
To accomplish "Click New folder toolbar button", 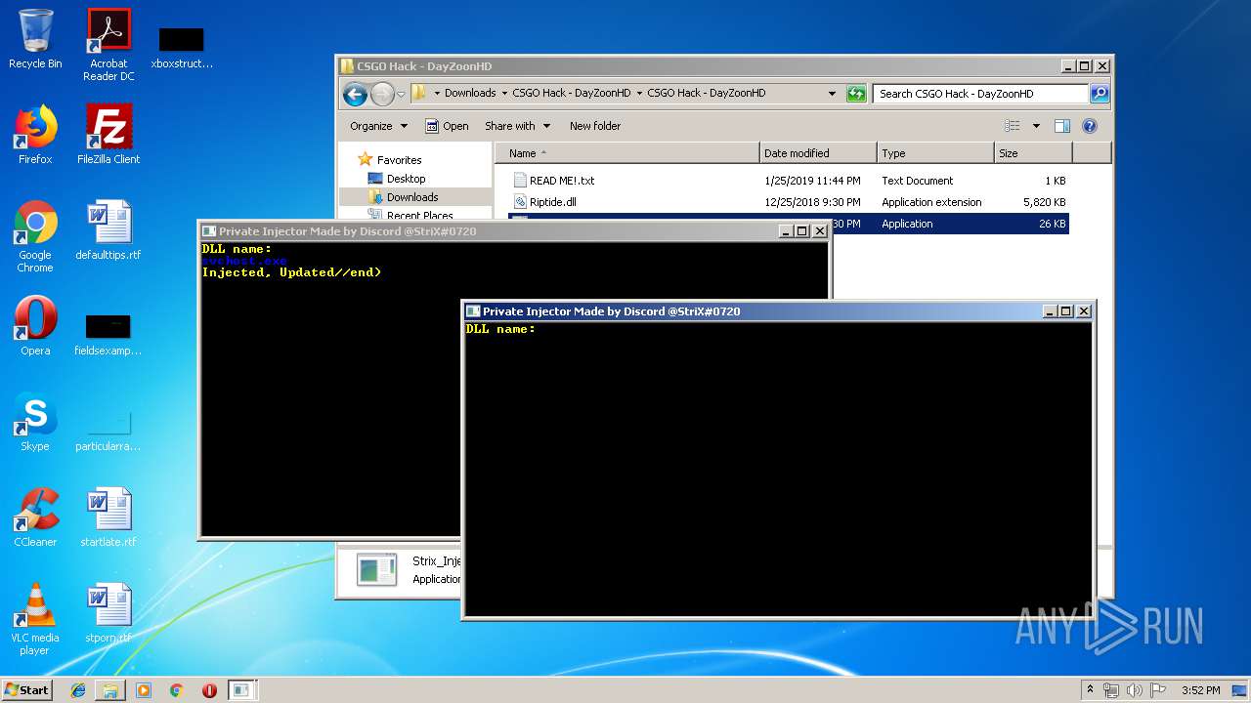I will (x=595, y=126).
